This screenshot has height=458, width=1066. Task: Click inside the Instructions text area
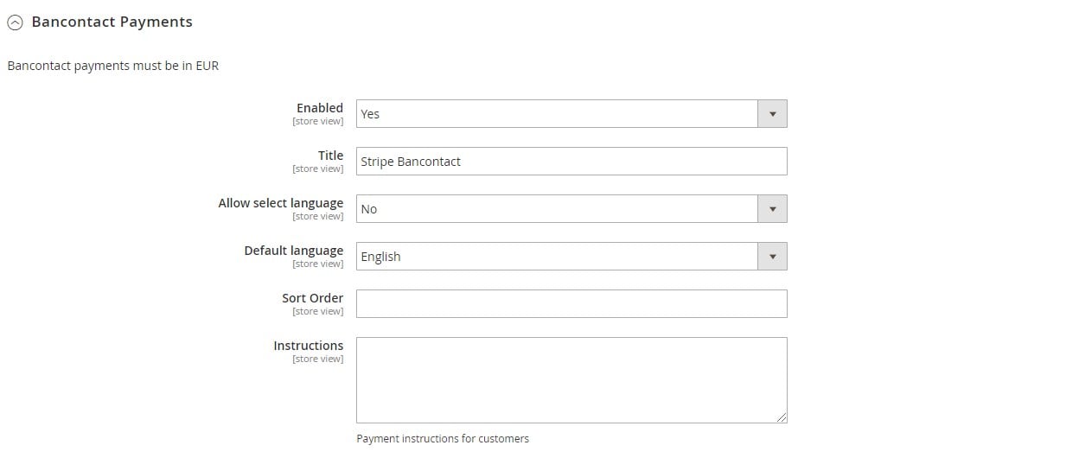point(571,380)
